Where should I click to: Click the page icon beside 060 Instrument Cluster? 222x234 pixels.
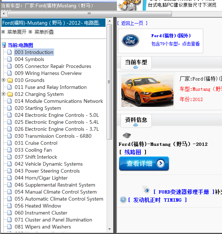click(10, 213)
